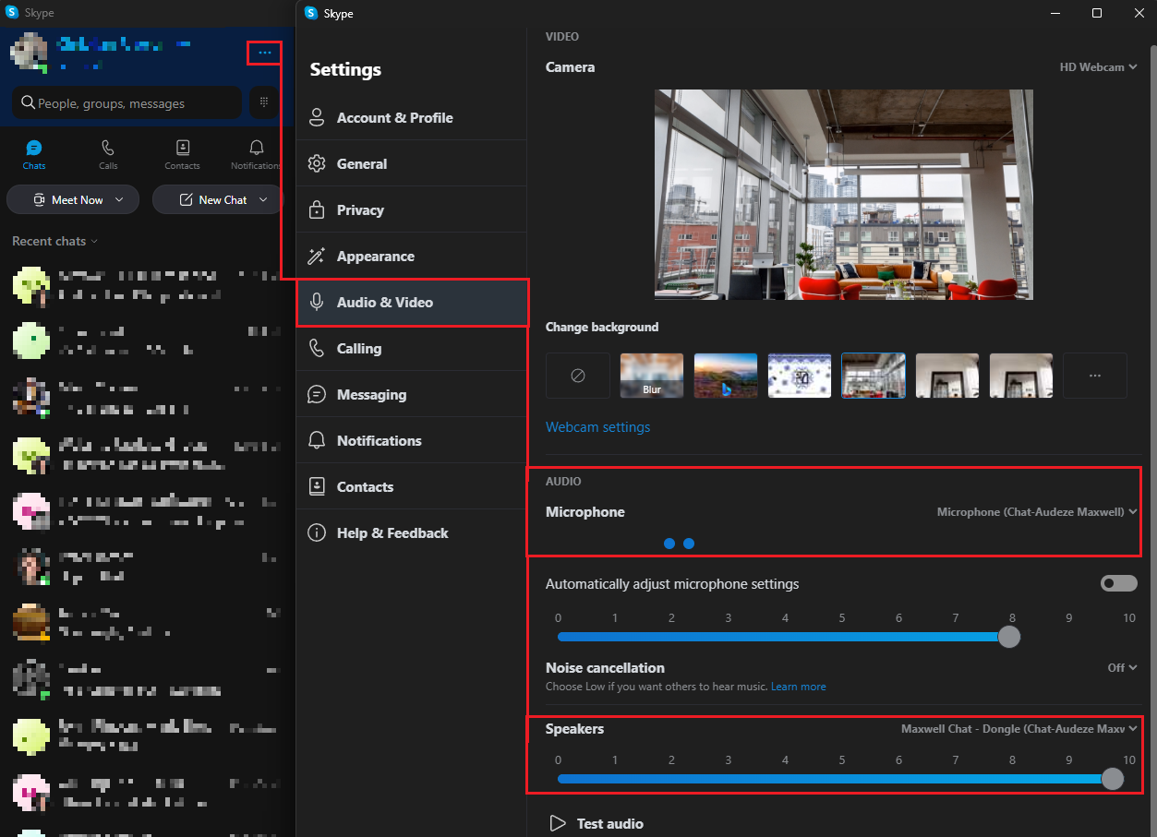Open Privacy settings section

tap(412, 210)
